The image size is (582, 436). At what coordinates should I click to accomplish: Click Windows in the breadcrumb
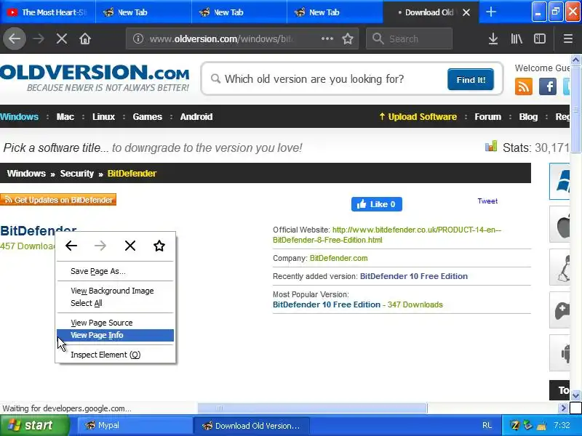pyautogui.click(x=26, y=174)
